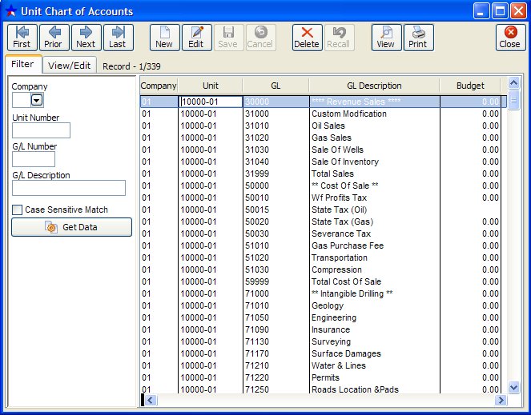The height and width of the screenshot is (415, 531).
Task: Select the Total Cost Of Sale row
Action: click(320, 281)
